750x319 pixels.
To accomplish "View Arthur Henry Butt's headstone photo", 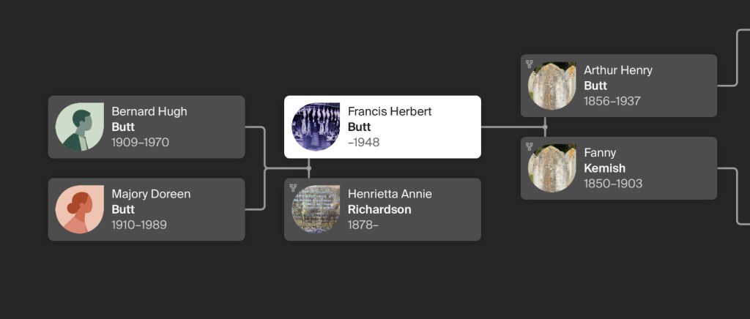I will coord(552,86).
